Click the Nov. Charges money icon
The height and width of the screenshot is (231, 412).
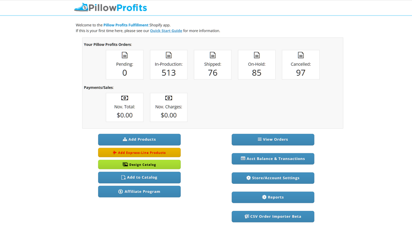(x=169, y=98)
